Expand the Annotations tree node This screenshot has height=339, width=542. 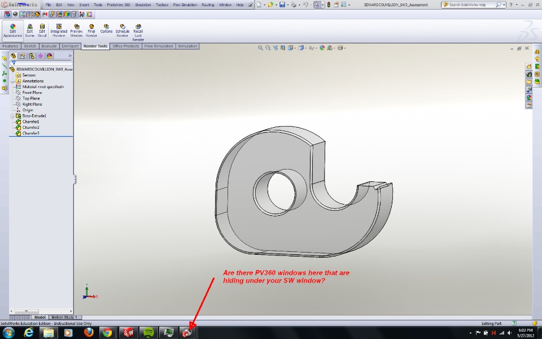(13, 81)
